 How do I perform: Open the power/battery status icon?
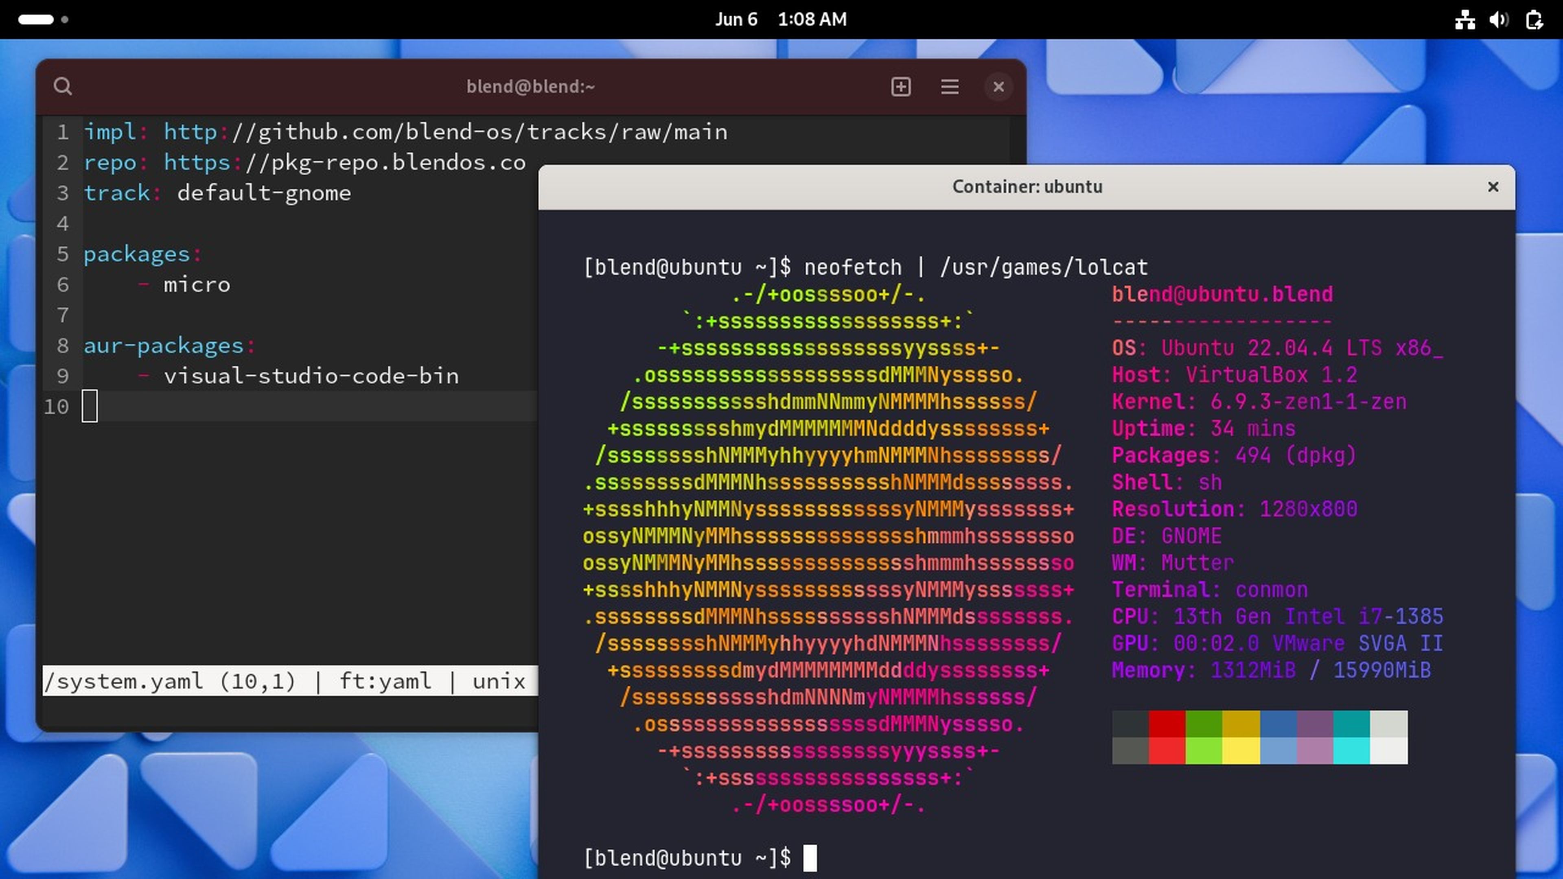point(1534,20)
